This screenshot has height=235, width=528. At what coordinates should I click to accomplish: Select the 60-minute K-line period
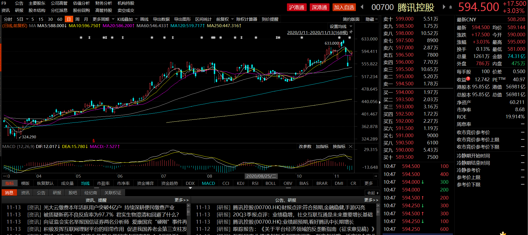[x=60, y=19]
